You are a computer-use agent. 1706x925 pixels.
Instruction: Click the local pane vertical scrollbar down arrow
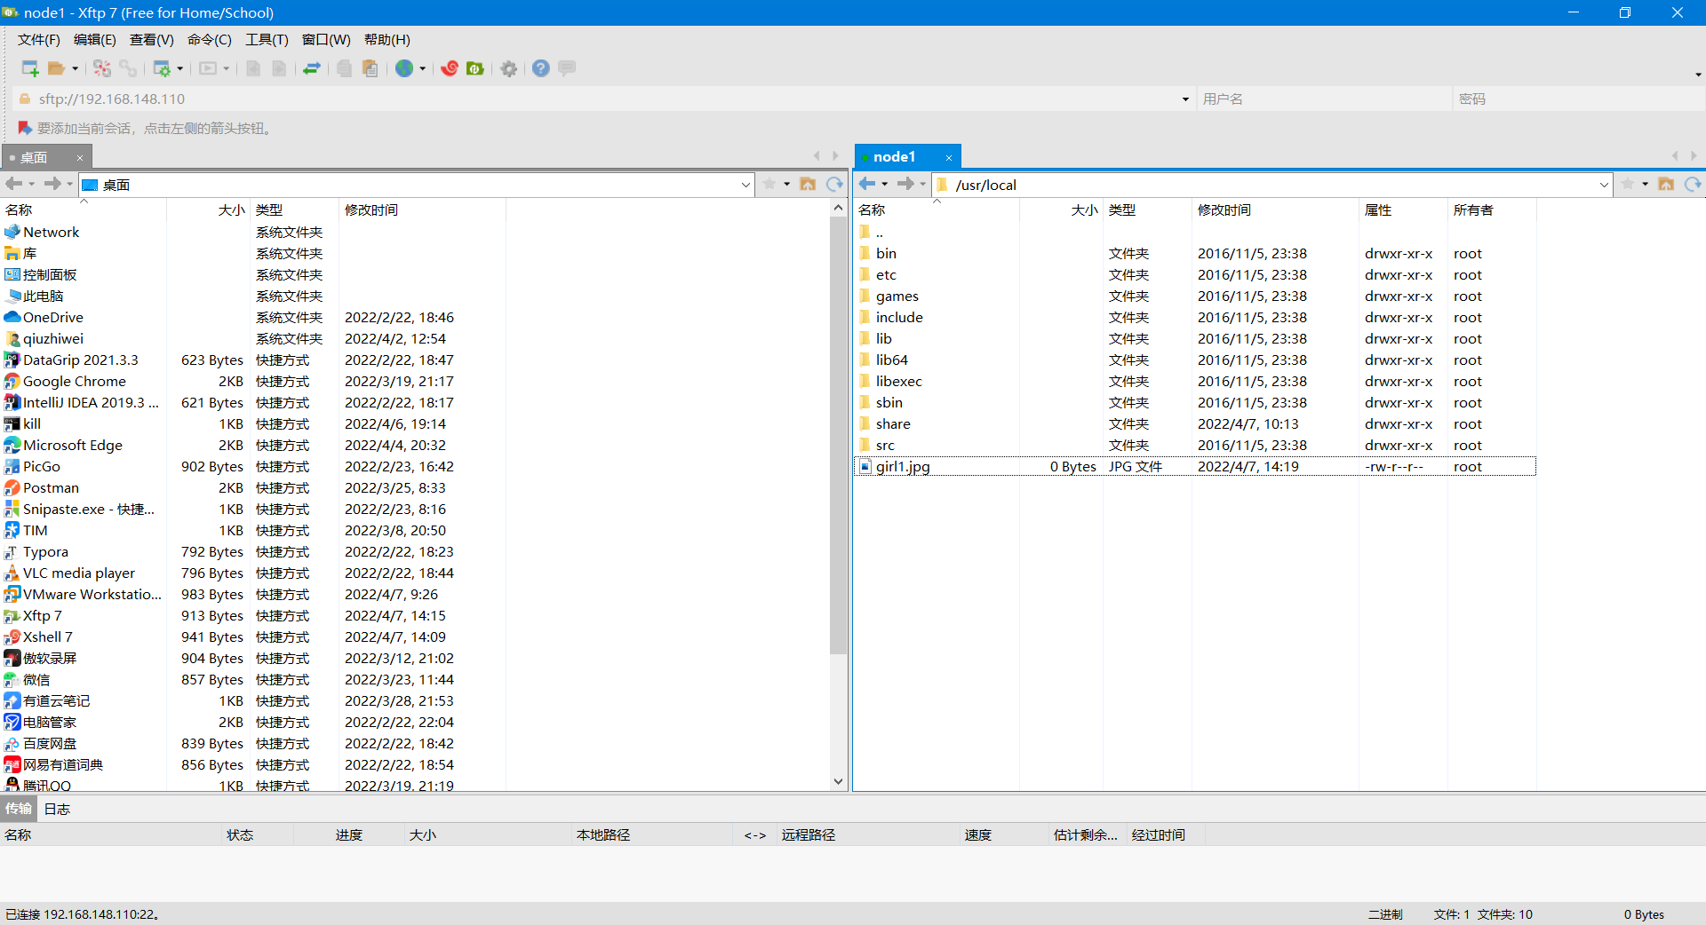click(838, 781)
